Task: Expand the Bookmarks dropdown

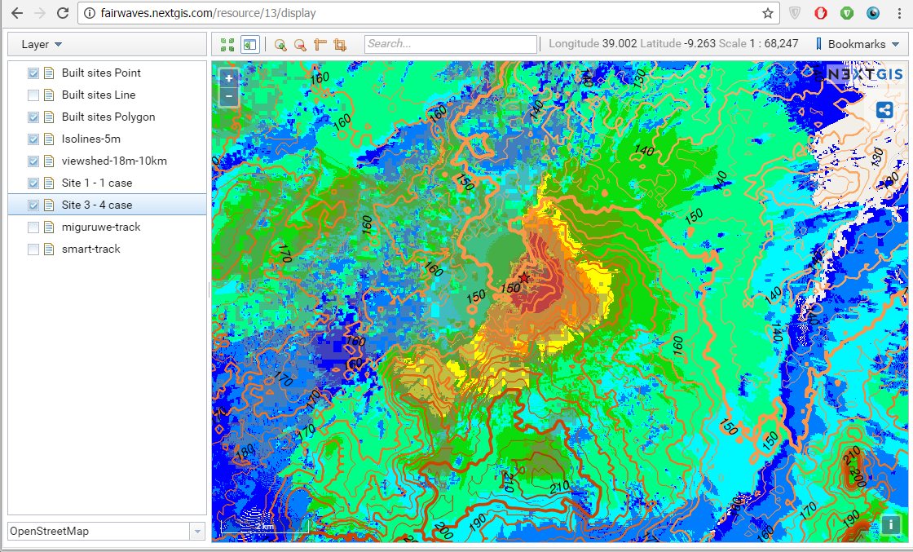Action: coord(858,45)
